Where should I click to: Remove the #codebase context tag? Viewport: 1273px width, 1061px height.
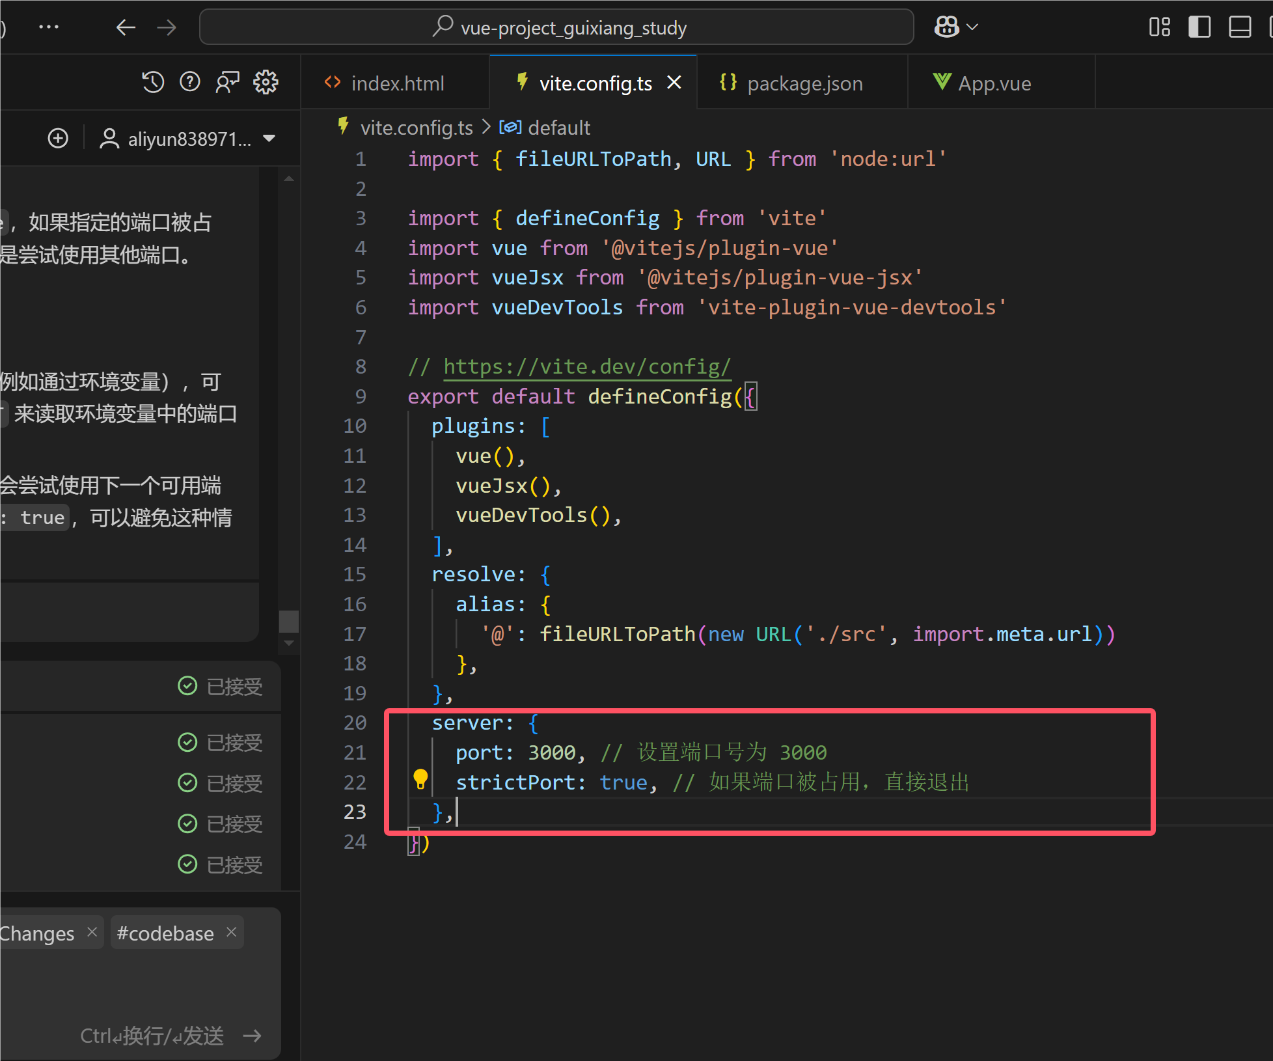[x=231, y=932]
